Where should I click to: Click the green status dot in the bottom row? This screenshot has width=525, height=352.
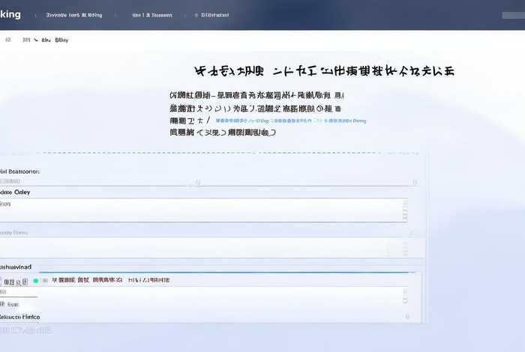click(36, 281)
